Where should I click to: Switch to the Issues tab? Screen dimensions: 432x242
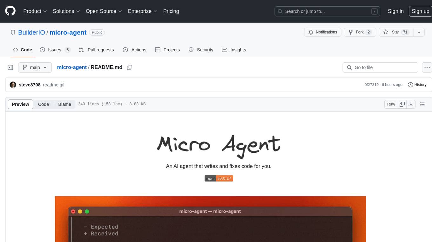55,50
